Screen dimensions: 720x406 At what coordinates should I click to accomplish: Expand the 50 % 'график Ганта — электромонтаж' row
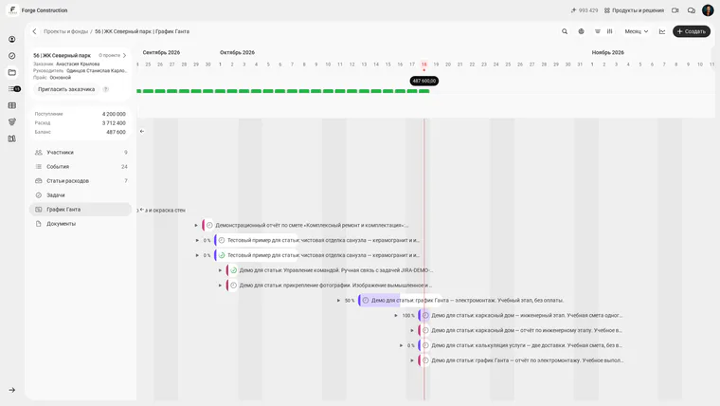click(338, 301)
